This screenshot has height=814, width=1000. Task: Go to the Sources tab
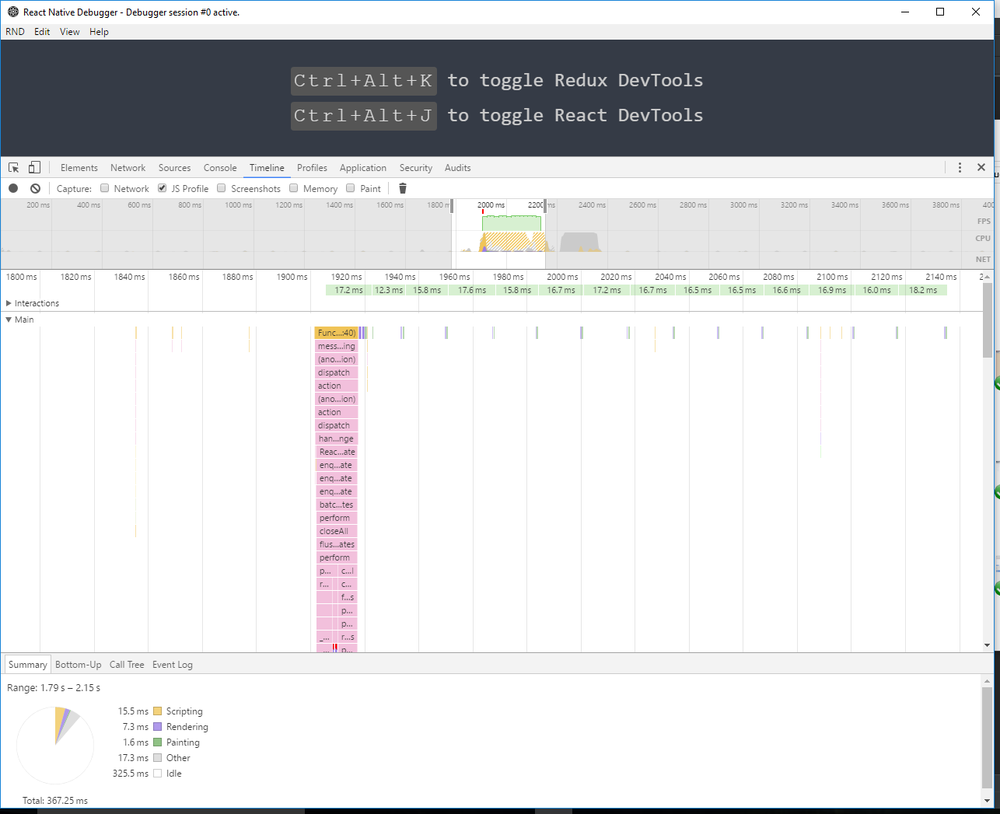[x=174, y=168]
